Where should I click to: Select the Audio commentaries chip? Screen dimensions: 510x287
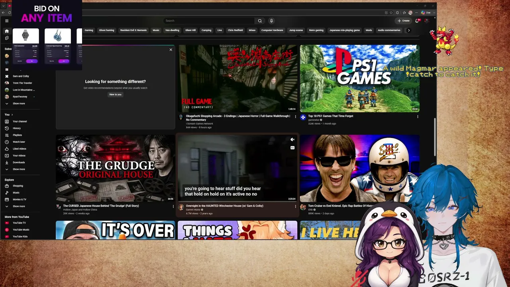pos(389,30)
